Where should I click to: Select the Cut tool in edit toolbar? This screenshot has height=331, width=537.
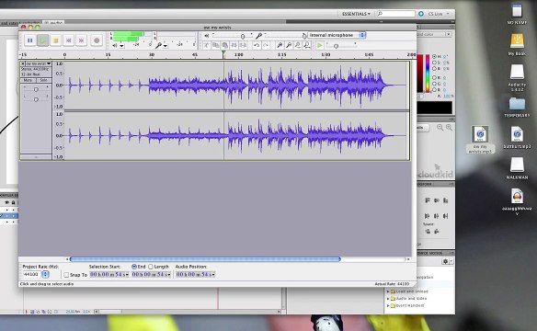(207, 45)
